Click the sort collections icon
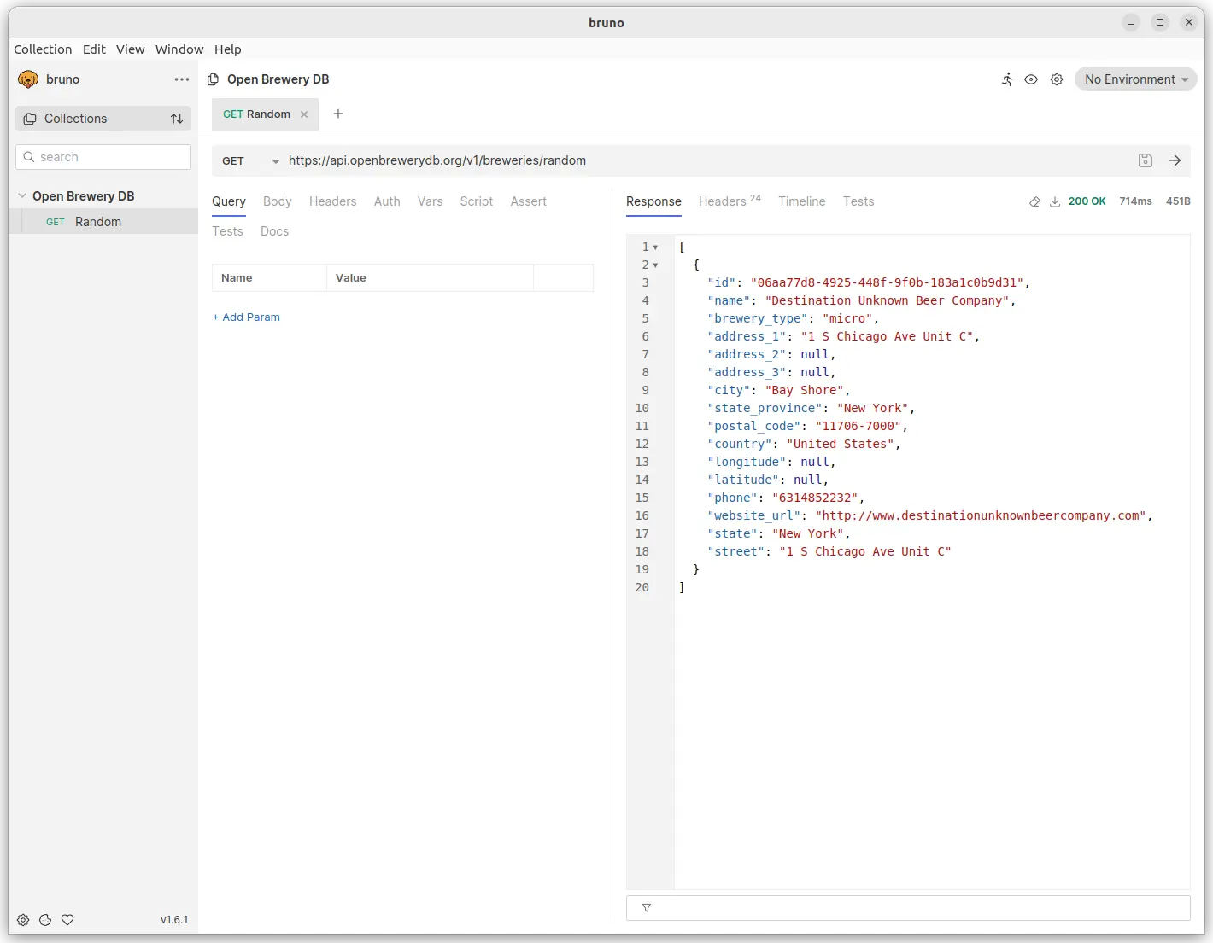1213x943 pixels. pos(177,119)
